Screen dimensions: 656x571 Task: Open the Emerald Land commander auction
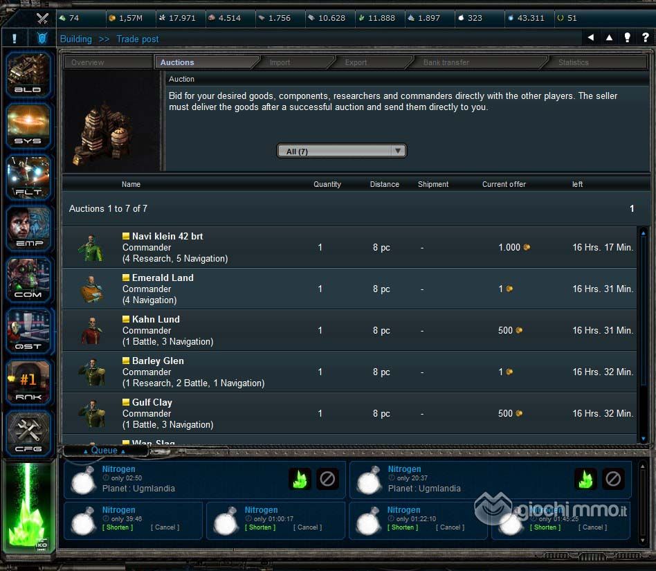[349, 289]
